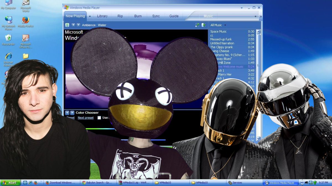Click the Now Playing options icon
This screenshot has width=332, height=186.
67,25
